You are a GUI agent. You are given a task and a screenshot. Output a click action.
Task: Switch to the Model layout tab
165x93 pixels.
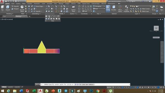(x=4, y=87)
